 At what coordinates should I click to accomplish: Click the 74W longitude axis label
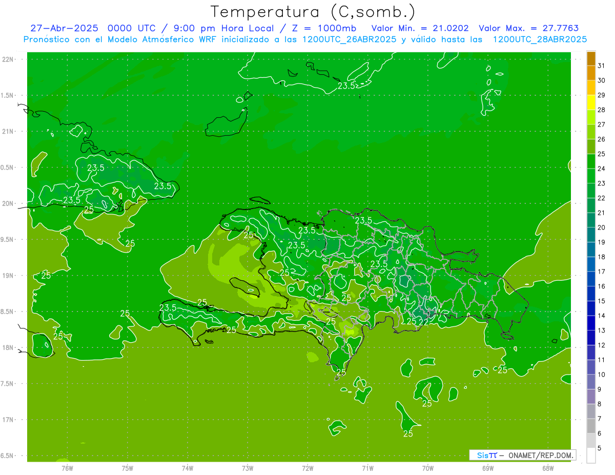pos(188,468)
